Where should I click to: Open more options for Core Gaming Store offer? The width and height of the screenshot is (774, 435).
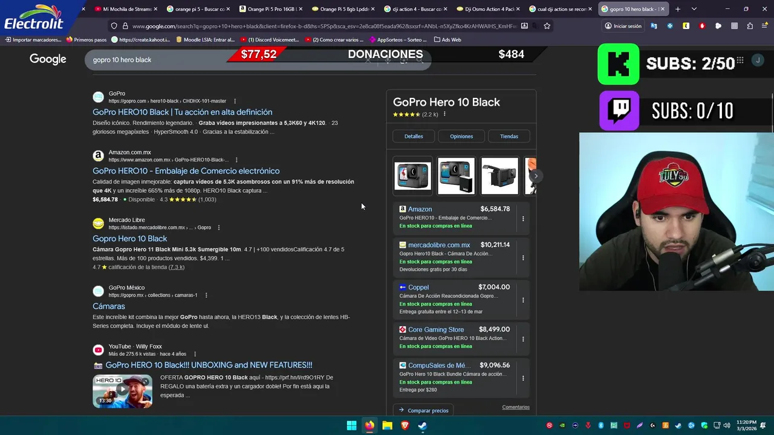tap(523, 340)
